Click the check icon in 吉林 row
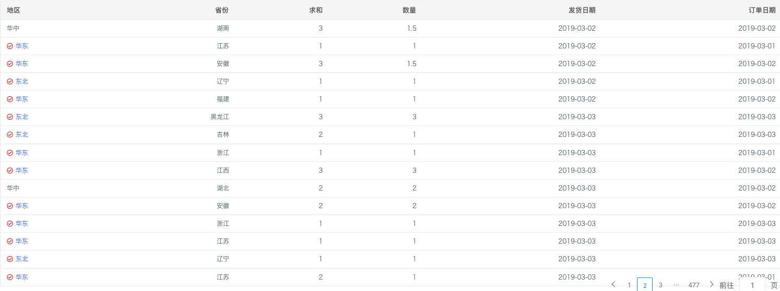Image resolution: width=780 pixels, height=291 pixels. [x=10, y=135]
